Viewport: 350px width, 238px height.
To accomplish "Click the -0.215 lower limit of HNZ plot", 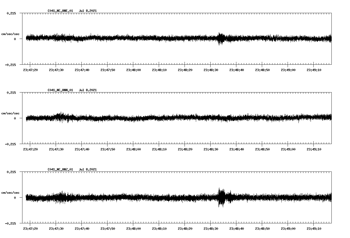I will [x=10, y=224].
